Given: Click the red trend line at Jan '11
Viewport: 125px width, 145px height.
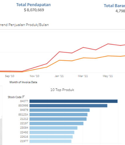Looking at the screenshot, I should [59, 52].
